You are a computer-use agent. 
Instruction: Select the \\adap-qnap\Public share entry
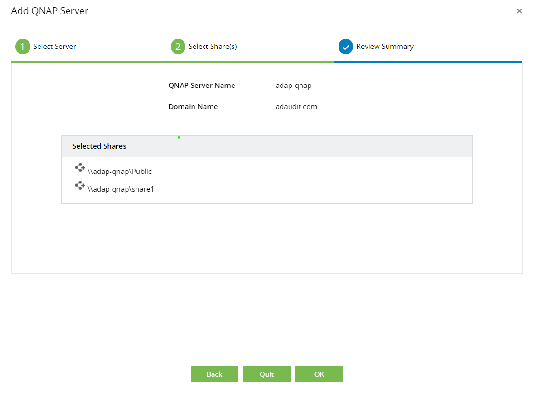[120, 171]
